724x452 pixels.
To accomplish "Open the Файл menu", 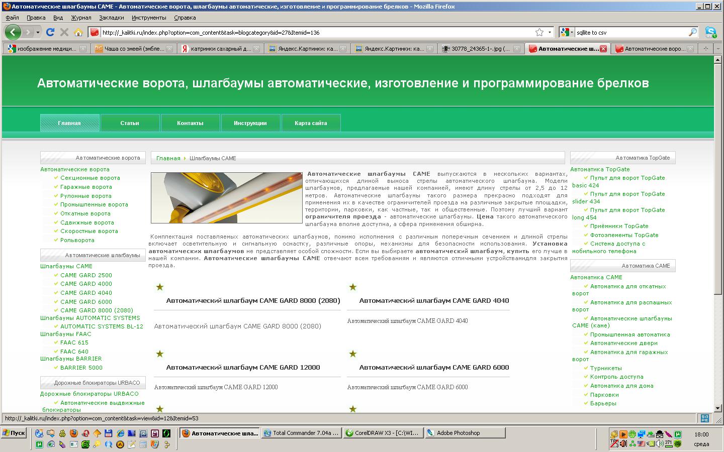I will pyautogui.click(x=12, y=18).
